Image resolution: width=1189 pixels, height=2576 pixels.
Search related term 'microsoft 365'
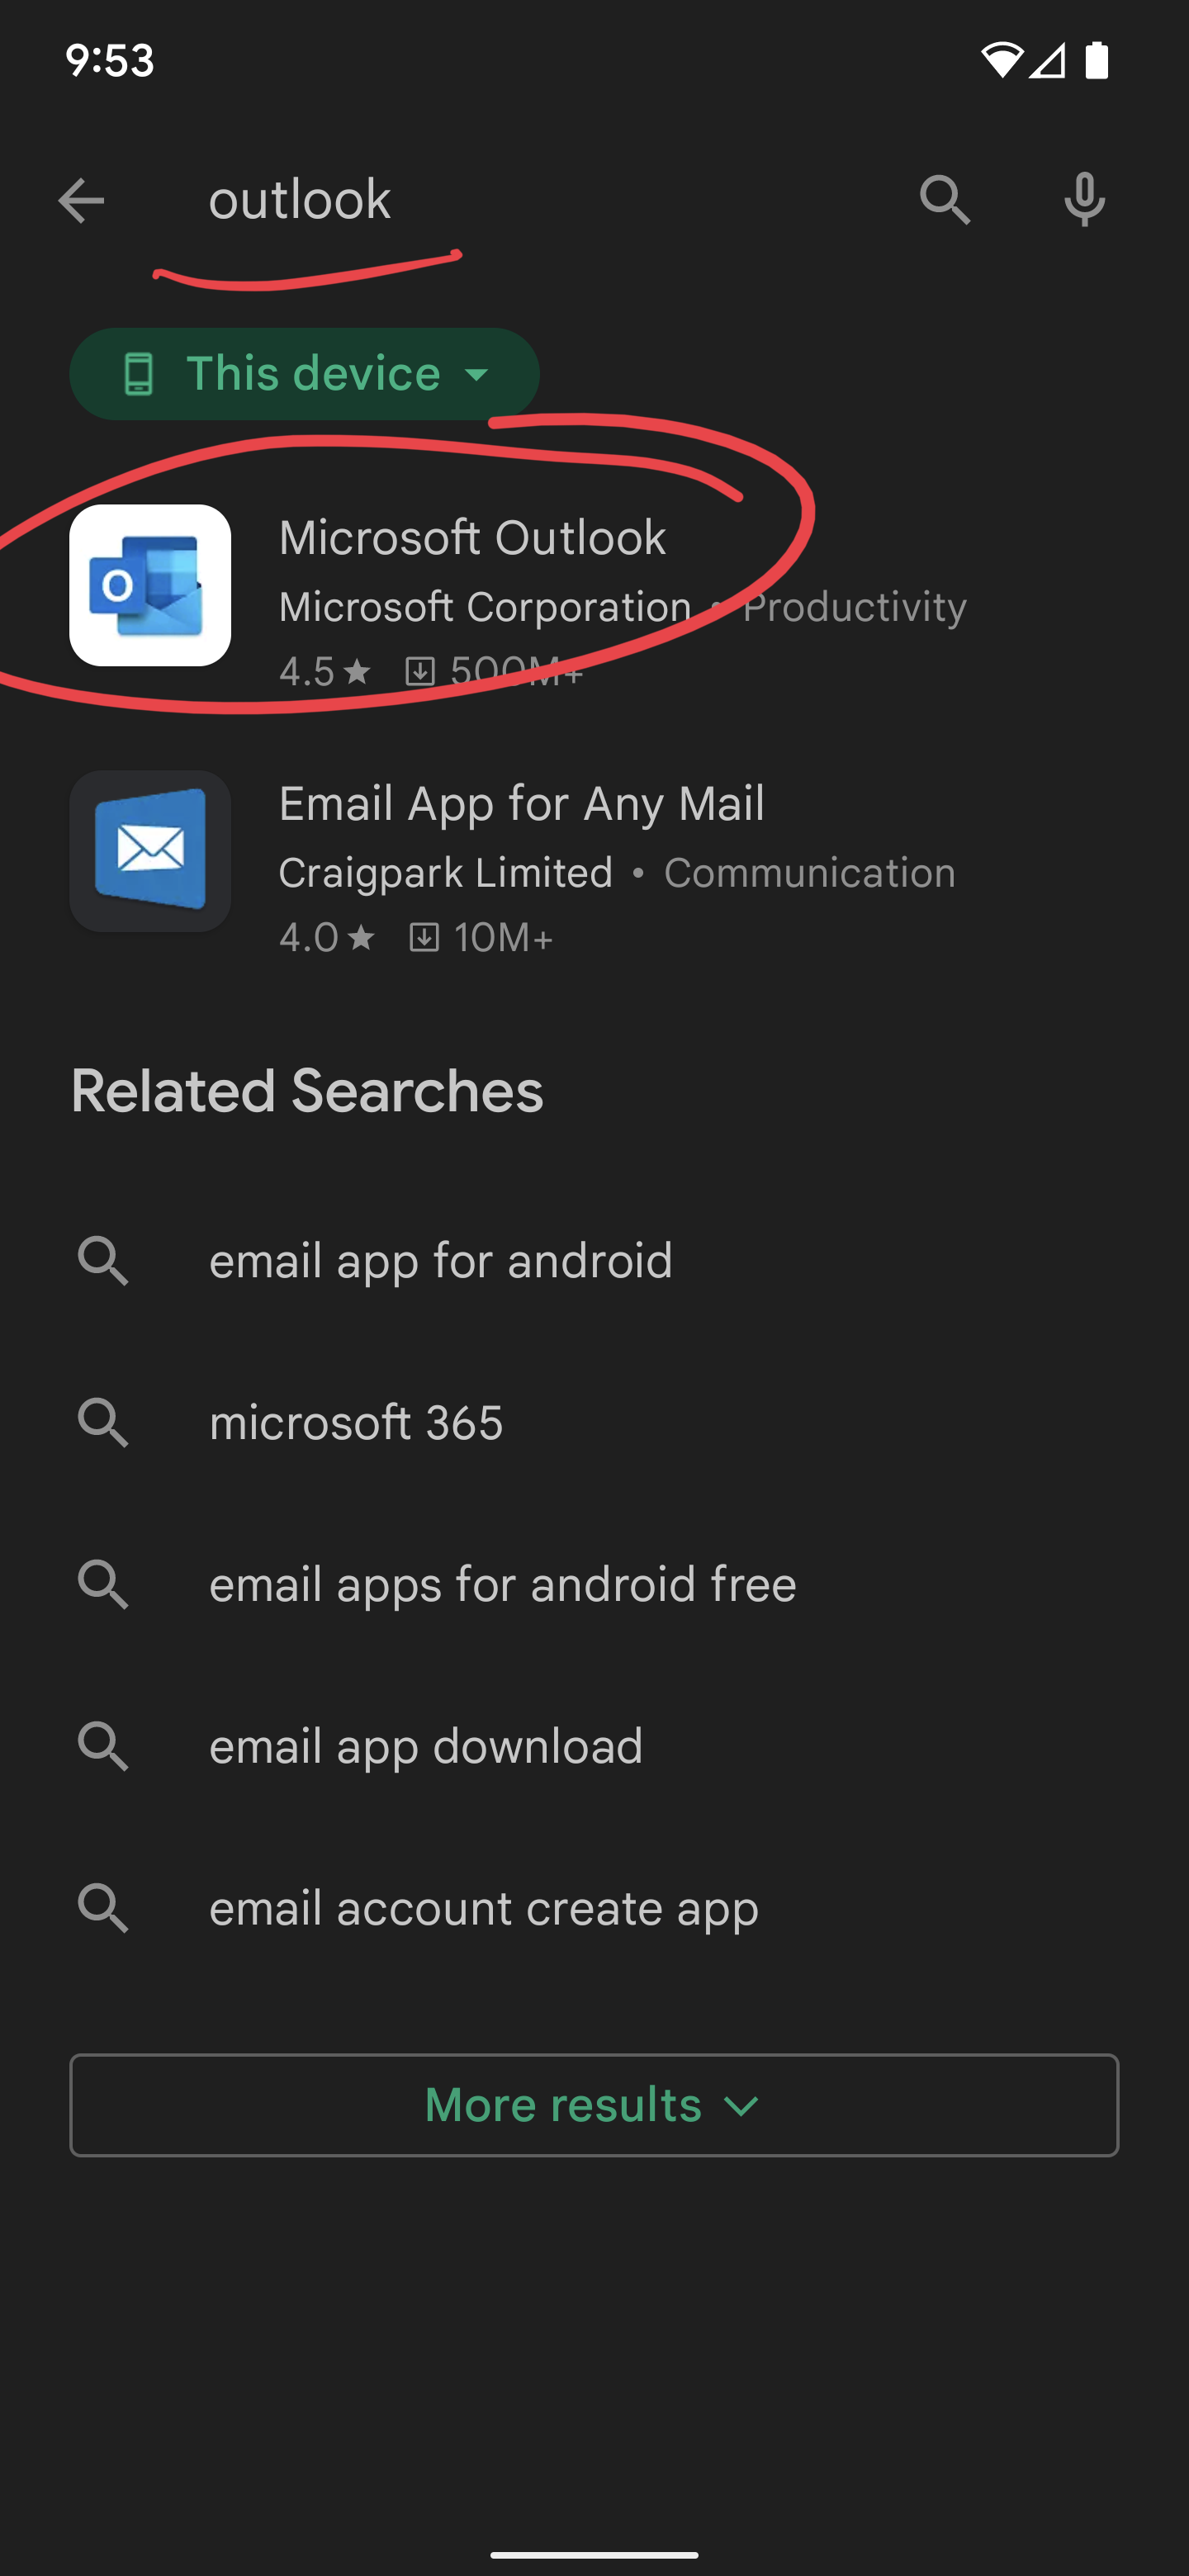pyautogui.click(x=355, y=1422)
